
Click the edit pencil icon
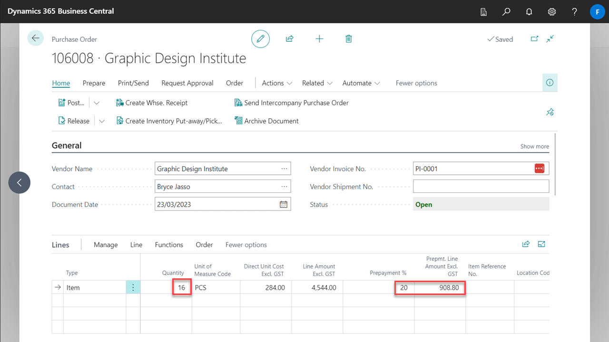(x=260, y=39)
